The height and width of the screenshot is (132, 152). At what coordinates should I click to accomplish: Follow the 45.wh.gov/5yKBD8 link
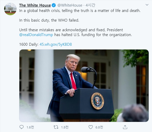(x=56, y=44)
